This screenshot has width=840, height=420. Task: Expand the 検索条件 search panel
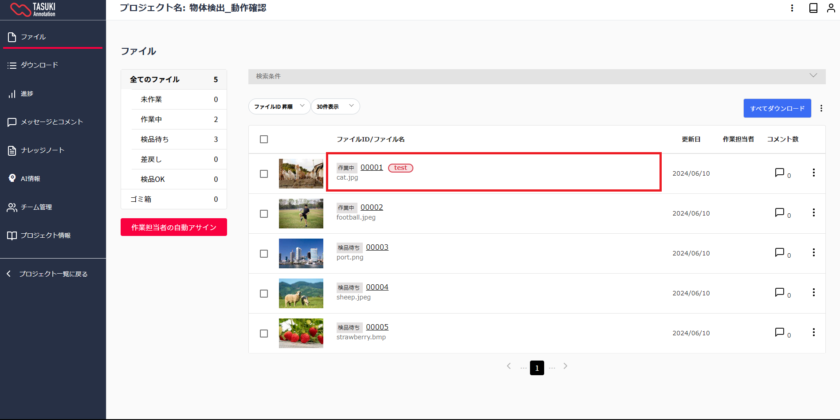pos(537,76)
